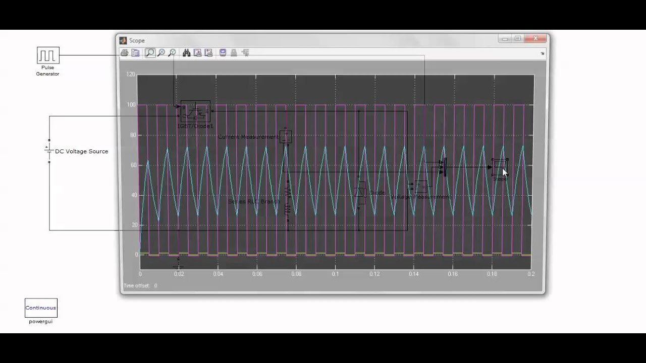Image resolution: width=646 pixels, height=363 pixels.
Task: Close the Scope window
Action: click(535, 39)
